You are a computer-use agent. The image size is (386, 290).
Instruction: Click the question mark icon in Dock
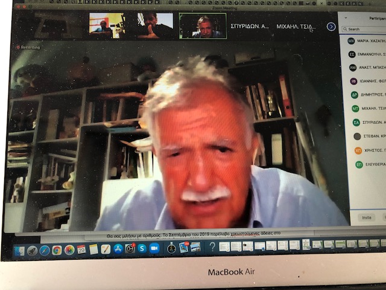[x=212, y=246]
